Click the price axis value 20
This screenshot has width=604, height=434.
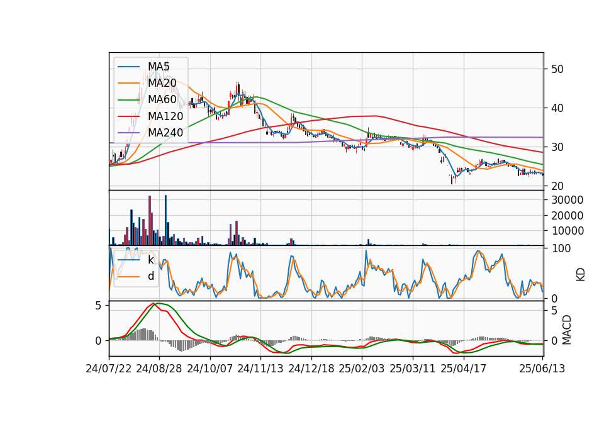click(x=557, y=186)
